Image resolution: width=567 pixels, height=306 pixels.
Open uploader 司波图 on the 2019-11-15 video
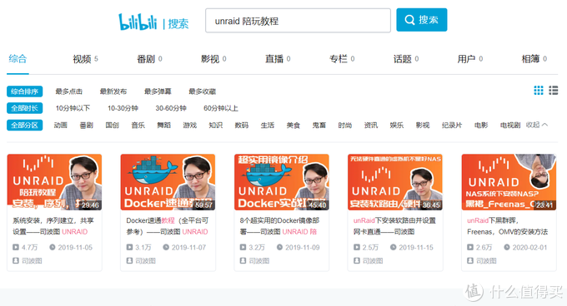[373, 260]
